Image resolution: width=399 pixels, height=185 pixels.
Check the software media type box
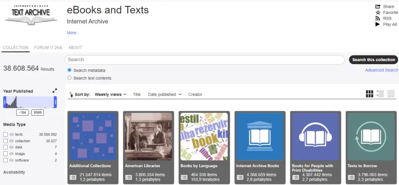pyautogui.click(x=5, y=160)
